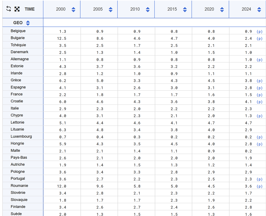The image size is (266, 216).
Task: Open the provisional flag for Bulgarie 2024
Action: [x=259, y=38]
